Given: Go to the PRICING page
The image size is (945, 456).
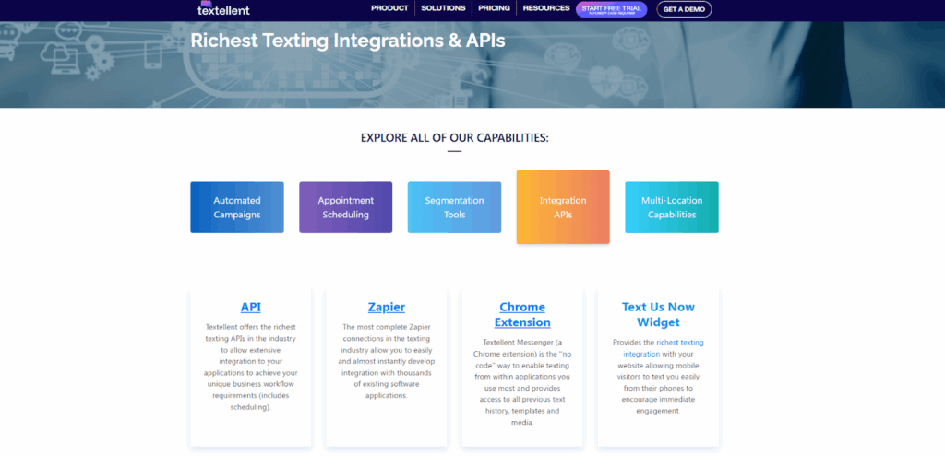Looking at the screenshot, I should pyautogui.click(x=495, y=8).
